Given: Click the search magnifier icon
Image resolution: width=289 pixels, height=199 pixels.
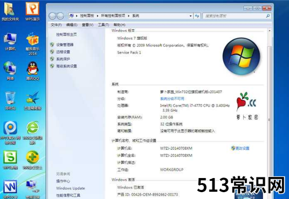Looking at the screenshot, I should click(268, 16).
